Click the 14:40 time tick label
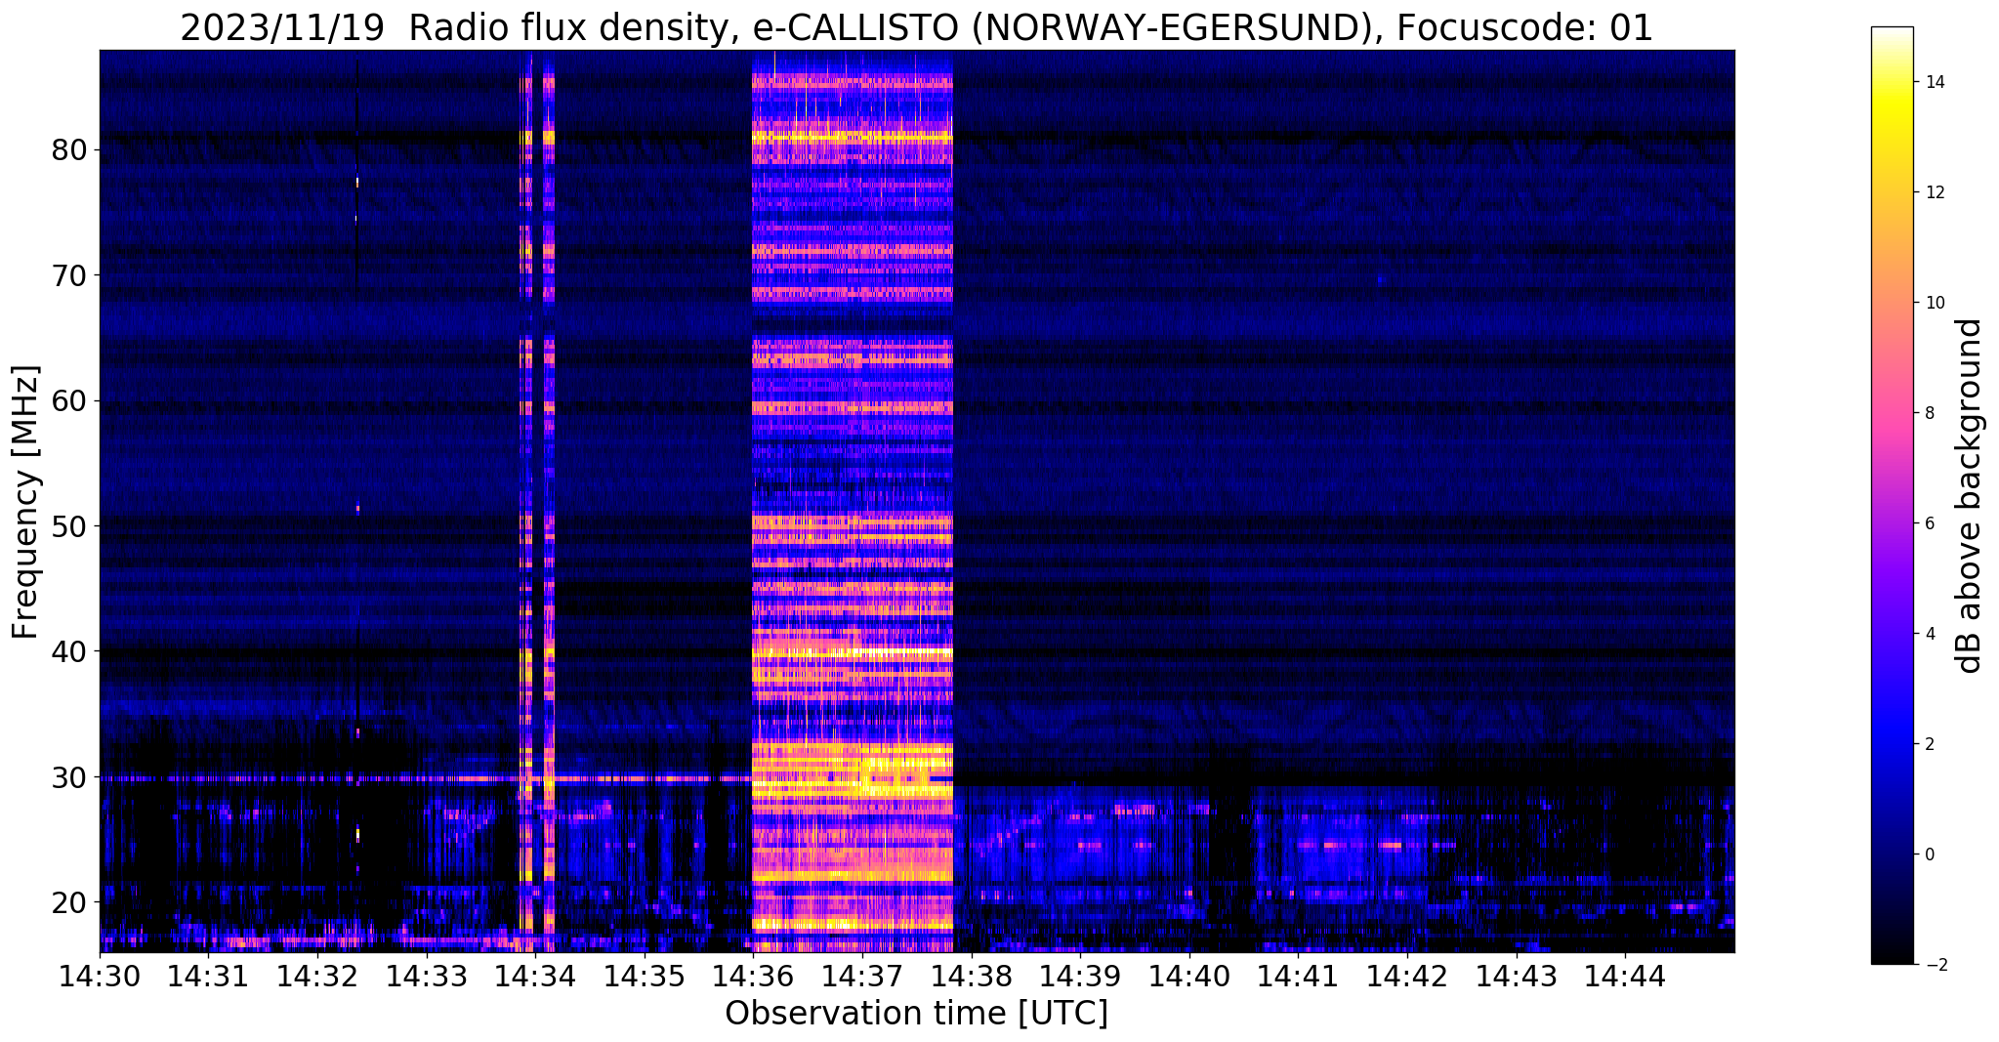 pyautogui.click(x=1189, y=976)
